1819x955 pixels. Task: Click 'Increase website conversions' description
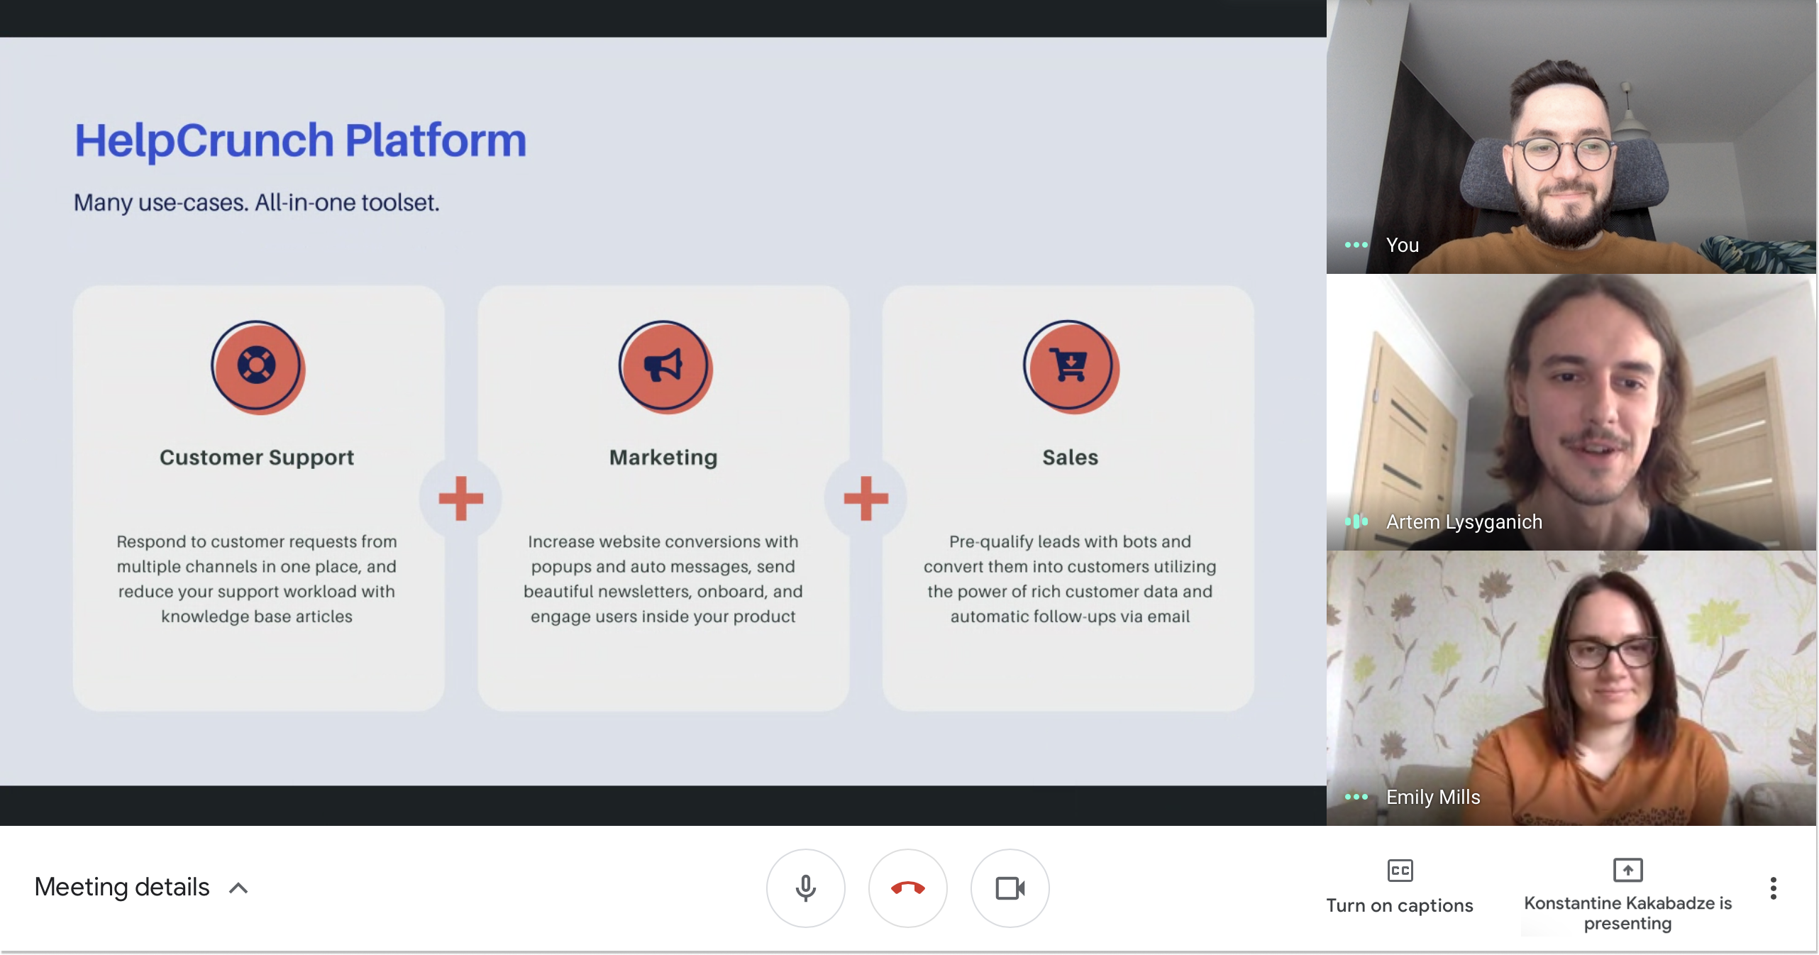(x=663, y=578)
